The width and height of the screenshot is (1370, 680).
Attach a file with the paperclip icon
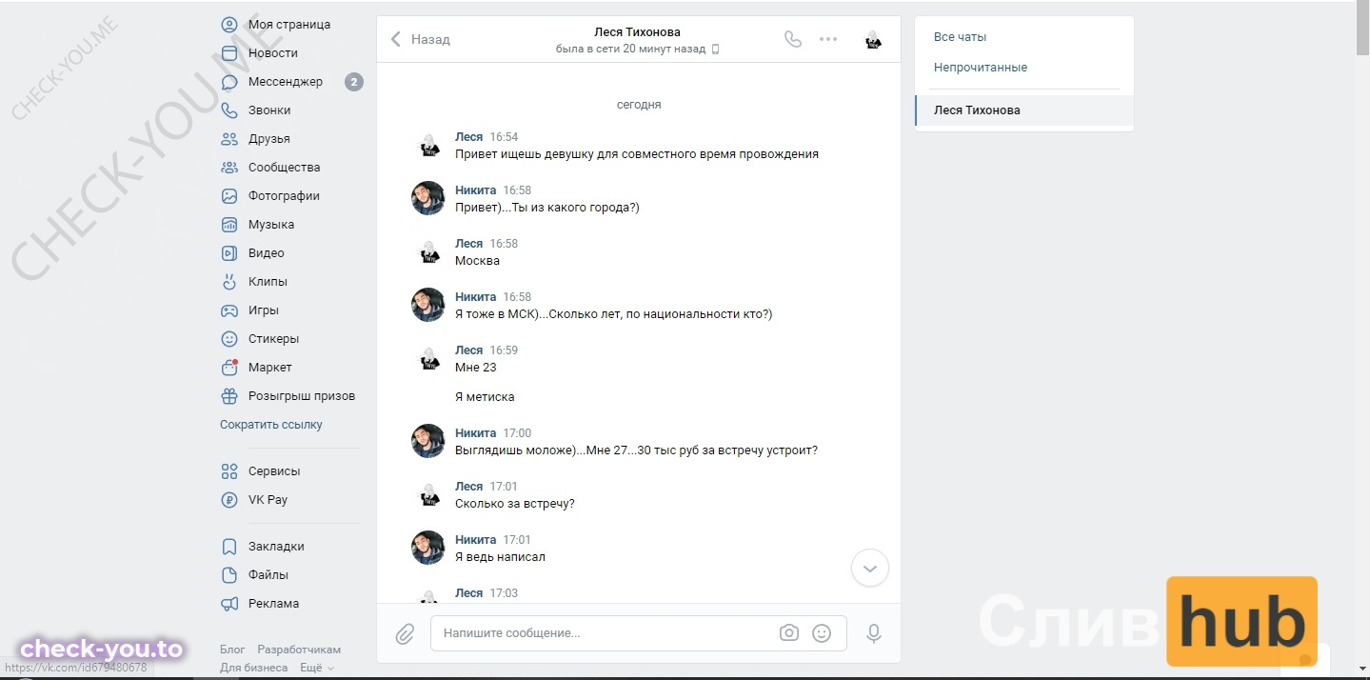tap(405, 633)
